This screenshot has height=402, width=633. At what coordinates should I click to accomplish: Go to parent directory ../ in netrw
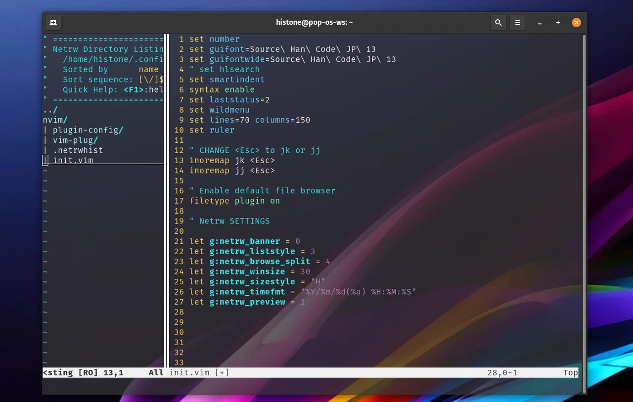click(x=50, y=110)
